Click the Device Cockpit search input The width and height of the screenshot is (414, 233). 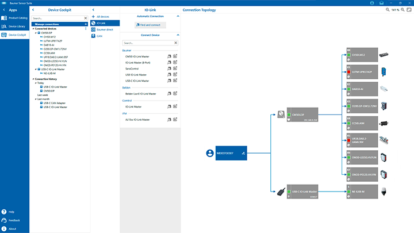57,18
